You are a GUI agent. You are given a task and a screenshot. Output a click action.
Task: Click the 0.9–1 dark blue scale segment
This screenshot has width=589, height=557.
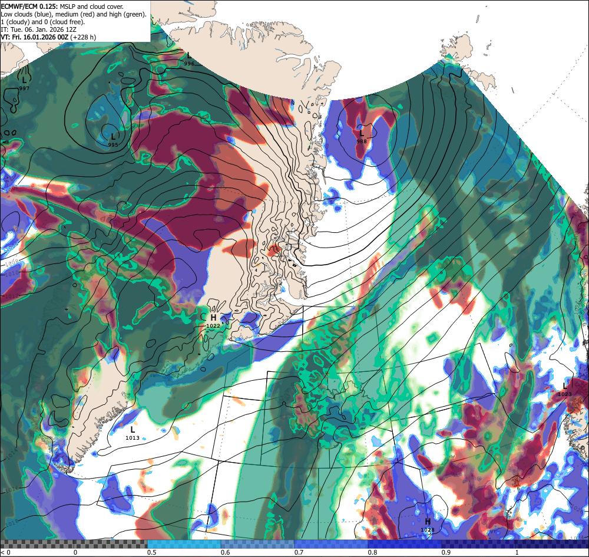(478, 544)
